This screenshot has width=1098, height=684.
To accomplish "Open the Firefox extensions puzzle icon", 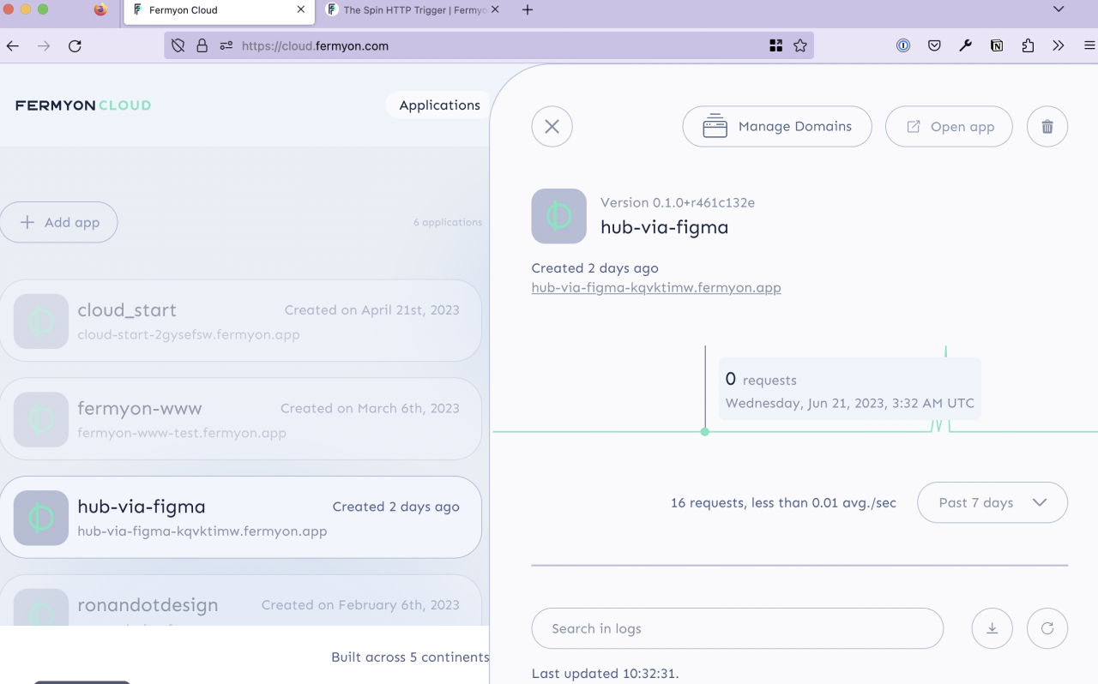I will click(1027, 45).
